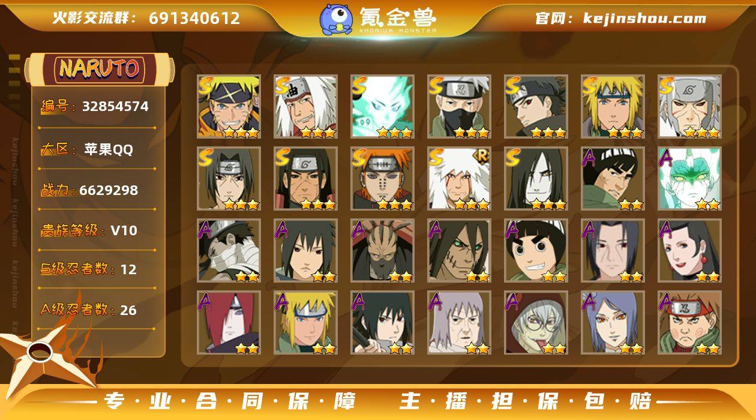
Task: Click the red-haired Nagato A-rank portrait
Action: [229, 323]
